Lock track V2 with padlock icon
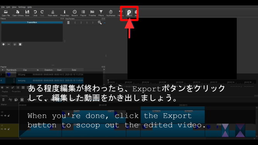 (x=9, y=116)
